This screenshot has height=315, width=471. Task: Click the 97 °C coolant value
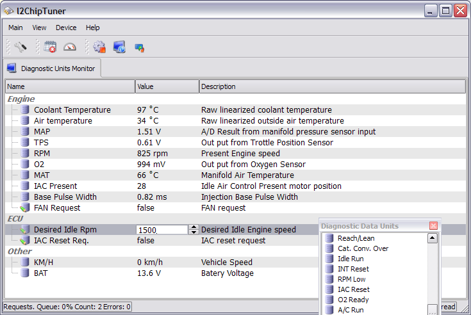[x=148, y=109]
